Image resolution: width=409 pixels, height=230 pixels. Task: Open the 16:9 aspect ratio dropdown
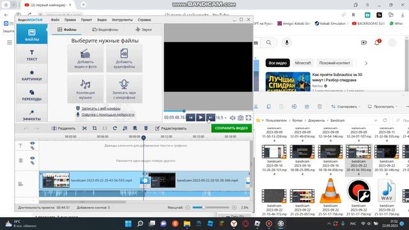[x=221, y=118]
